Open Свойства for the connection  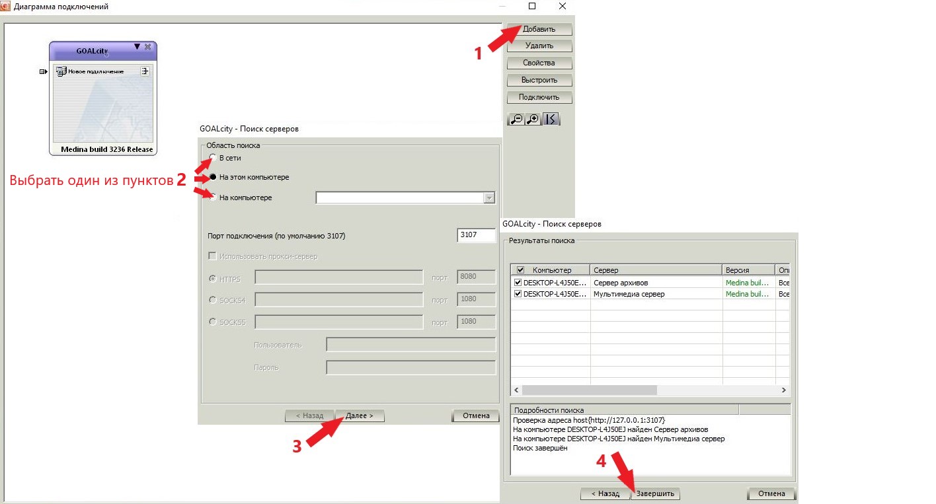pyautogui.click(x=539, y=63)
